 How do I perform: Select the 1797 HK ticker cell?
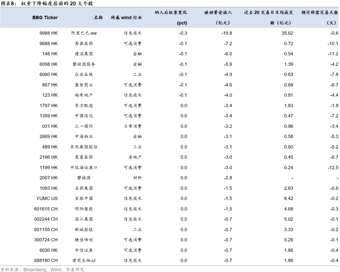click(48, 105)
